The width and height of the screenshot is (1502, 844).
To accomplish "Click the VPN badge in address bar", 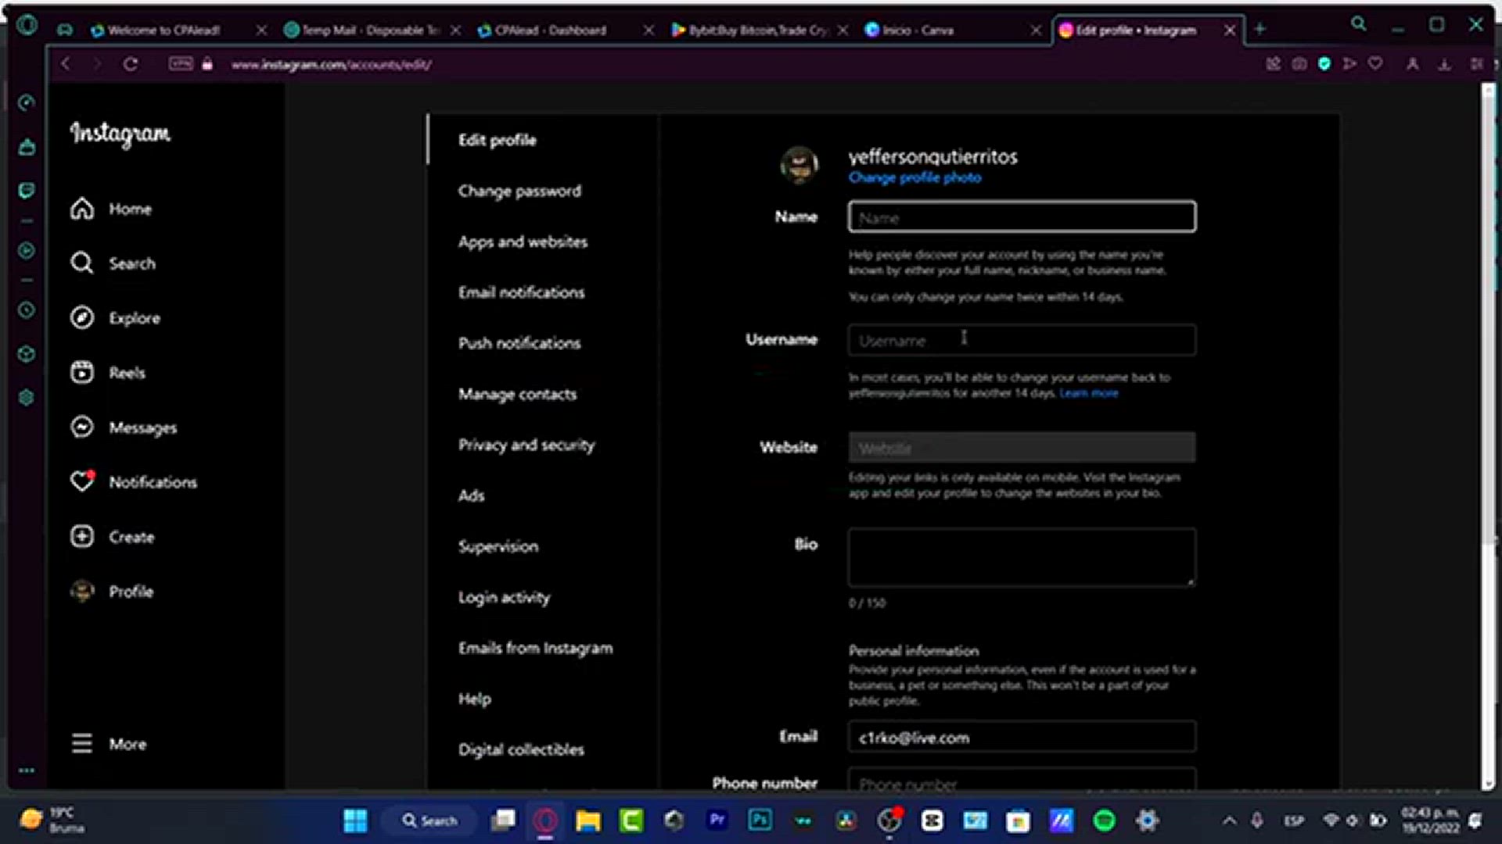I will [181, 64].
